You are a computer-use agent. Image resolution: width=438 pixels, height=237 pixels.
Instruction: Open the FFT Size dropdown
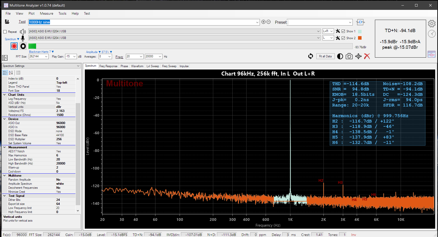click(x=46, y=56)
